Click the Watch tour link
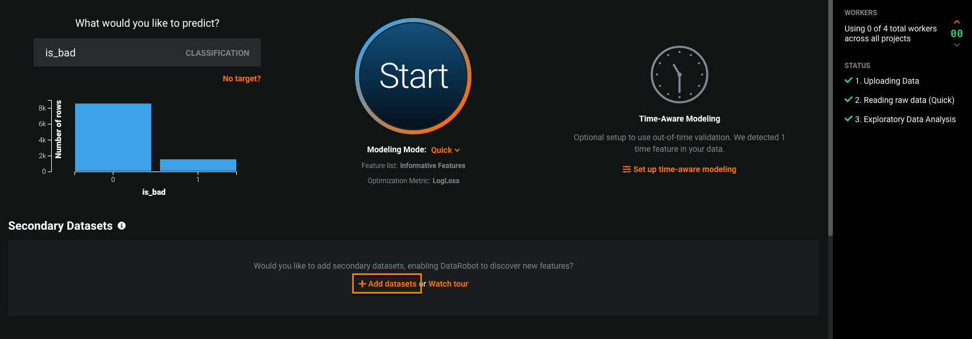The height and width of the screenshot is (339, 972). (448, 284)
